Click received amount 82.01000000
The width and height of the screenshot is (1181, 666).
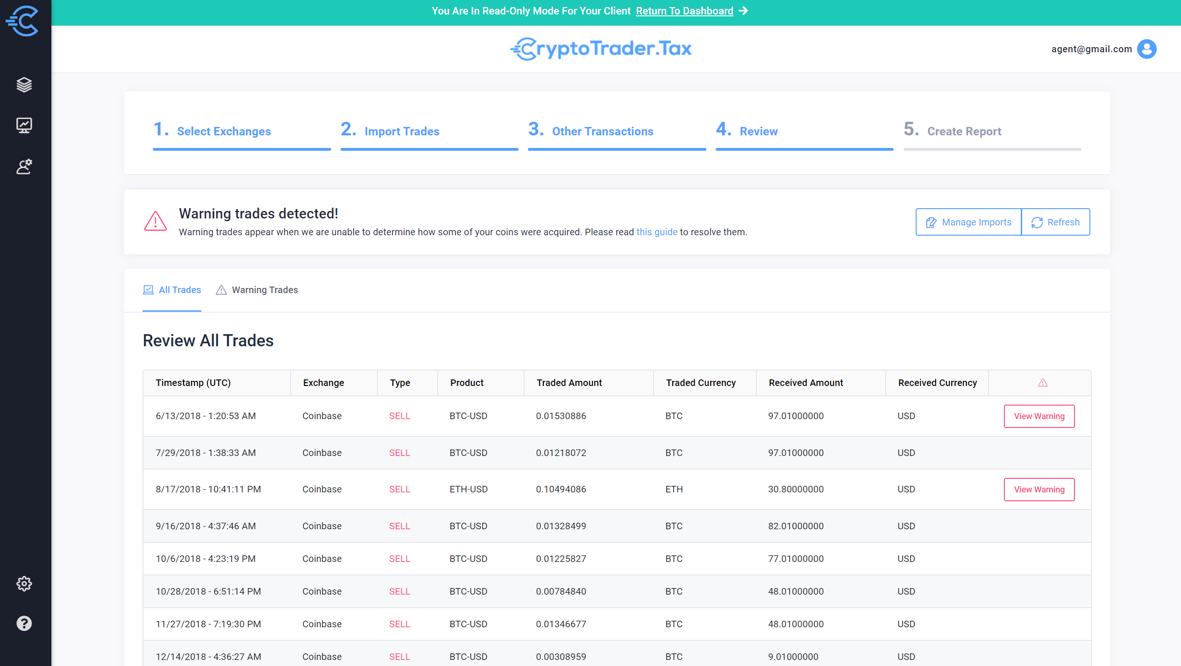[796, 526]
